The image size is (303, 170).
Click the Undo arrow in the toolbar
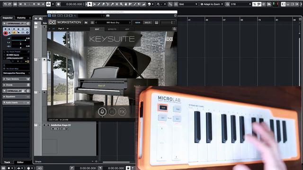tap(5, 4)
